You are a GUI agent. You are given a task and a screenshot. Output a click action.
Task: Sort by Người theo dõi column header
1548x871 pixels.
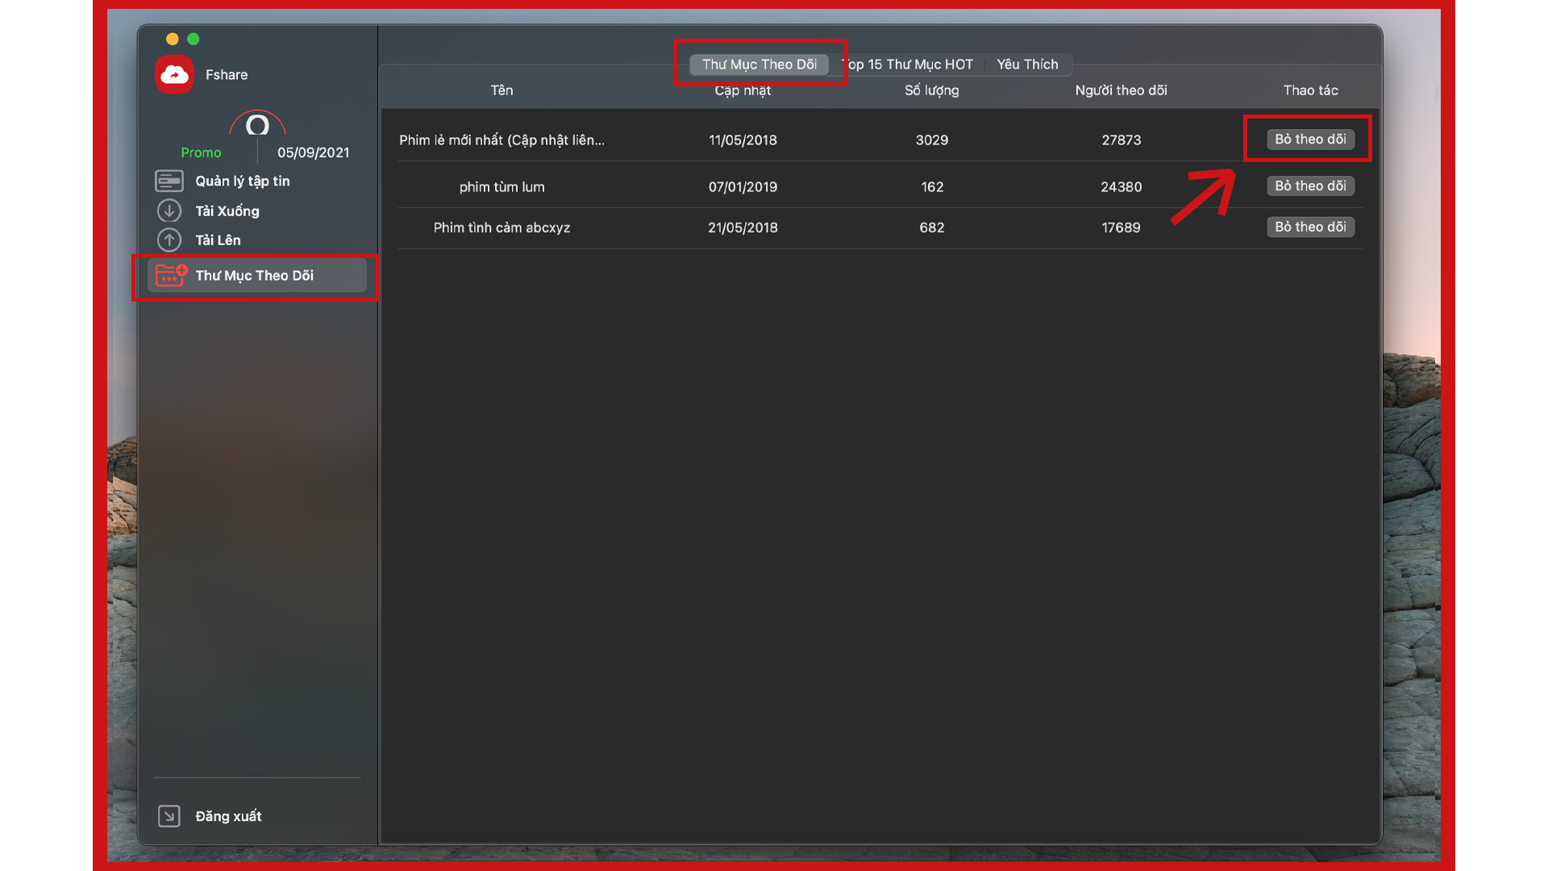tap(1121, 90)
